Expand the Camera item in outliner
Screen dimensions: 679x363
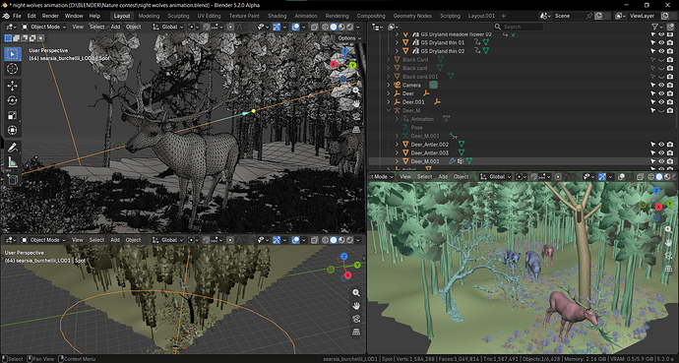coord(389,85)
